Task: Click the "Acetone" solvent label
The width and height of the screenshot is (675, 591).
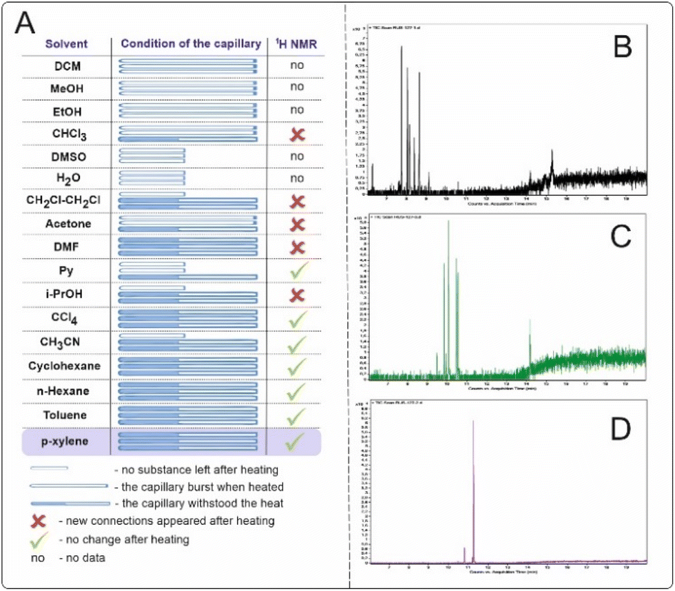Action: pyautogui.click(x=68, y=224)
